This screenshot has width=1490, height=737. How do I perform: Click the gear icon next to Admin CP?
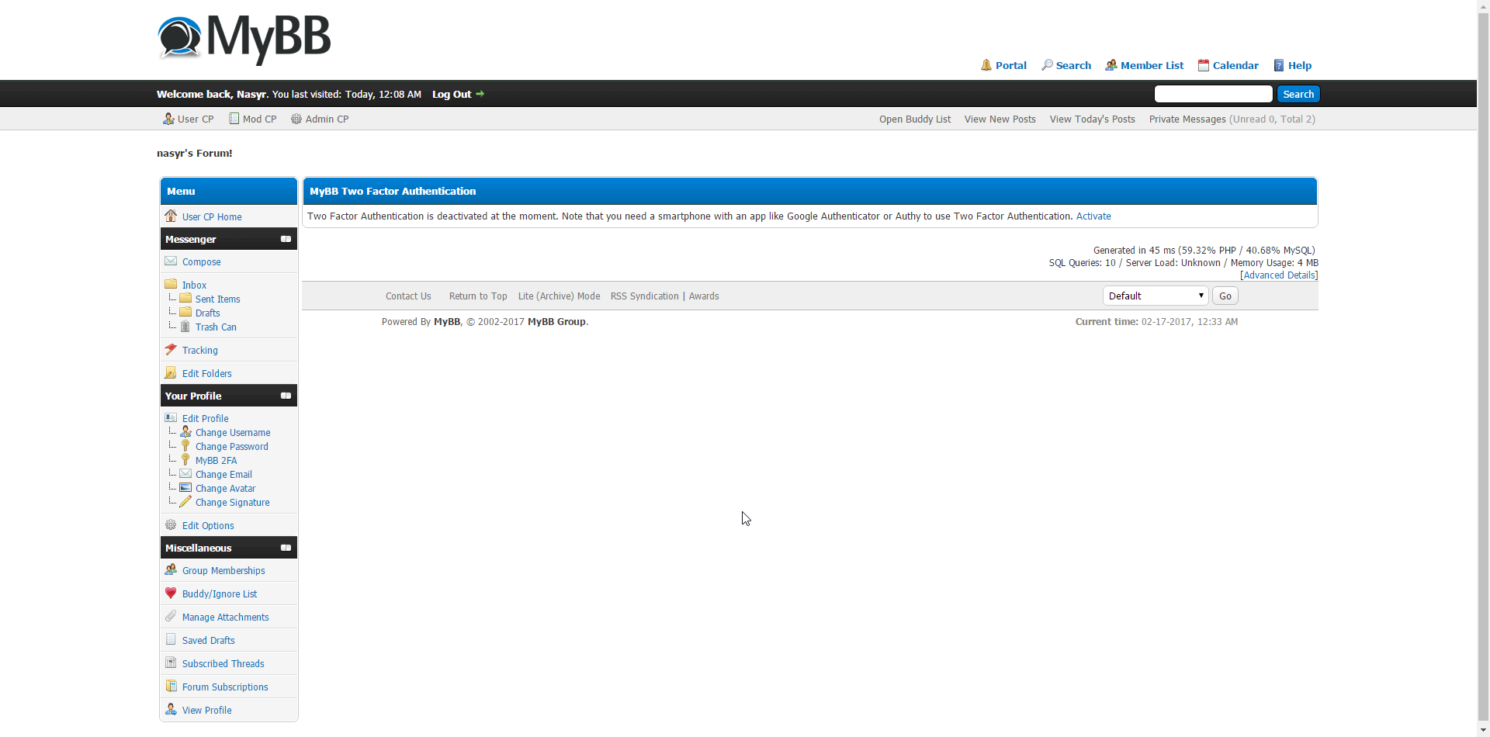296,119
